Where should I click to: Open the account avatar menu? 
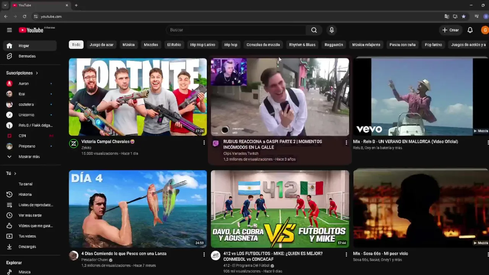[485, 30]
